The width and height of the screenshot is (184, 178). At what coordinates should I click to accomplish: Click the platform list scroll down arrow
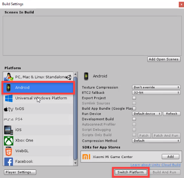[75, 163]
